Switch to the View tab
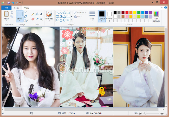This screenshot has width=169, height=117. tap(27, 8)
